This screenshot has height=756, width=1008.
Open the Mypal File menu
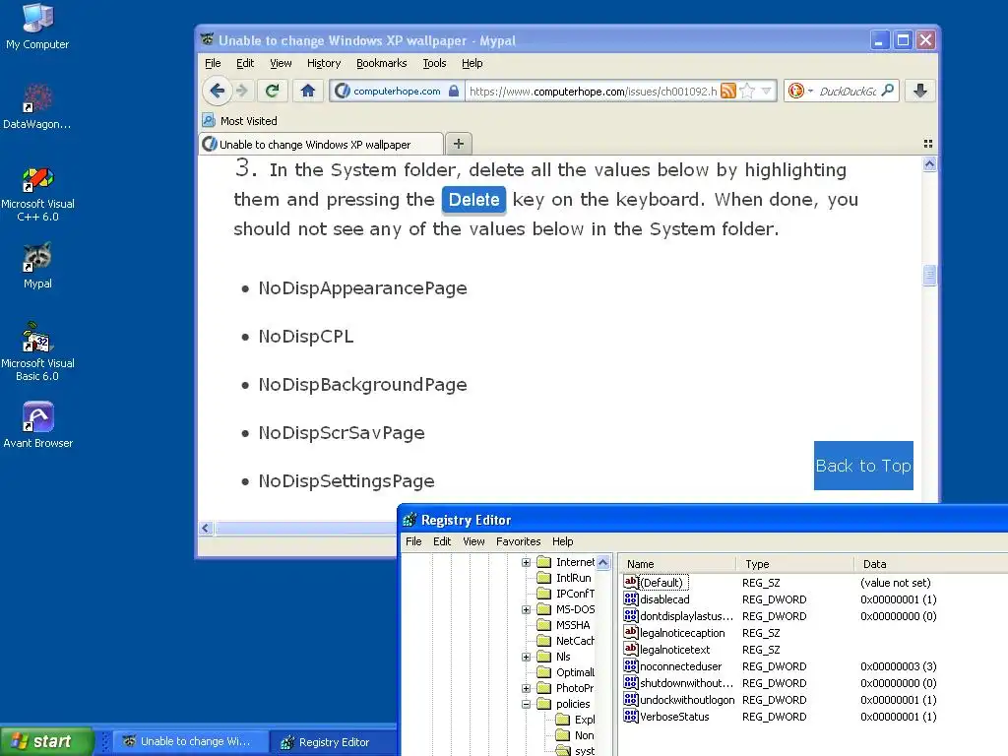click(213, 63)
